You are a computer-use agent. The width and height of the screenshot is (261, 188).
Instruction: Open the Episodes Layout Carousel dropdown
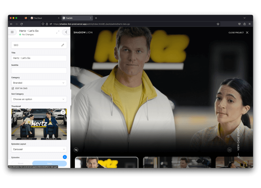point(39,149)
